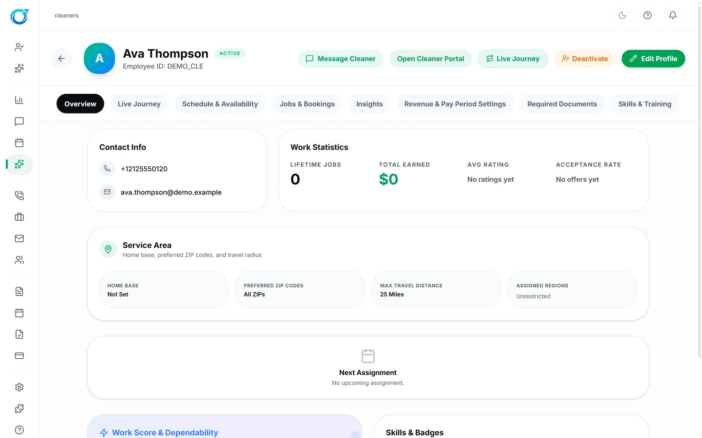Click the Home Base value Not Set
The image size is (702, 438).
pos(118,294)
